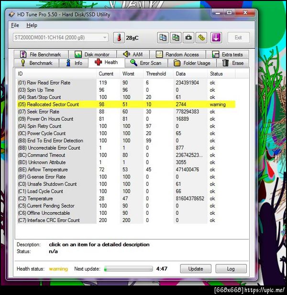Switch to the Error Scan tab

tap(146, 63)
